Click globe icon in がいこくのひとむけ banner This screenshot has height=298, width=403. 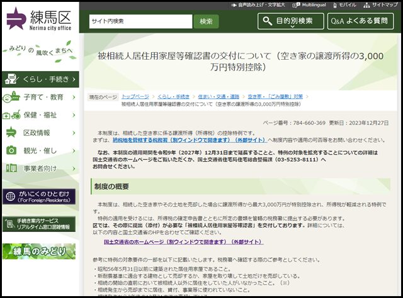(x=11, y=197)
